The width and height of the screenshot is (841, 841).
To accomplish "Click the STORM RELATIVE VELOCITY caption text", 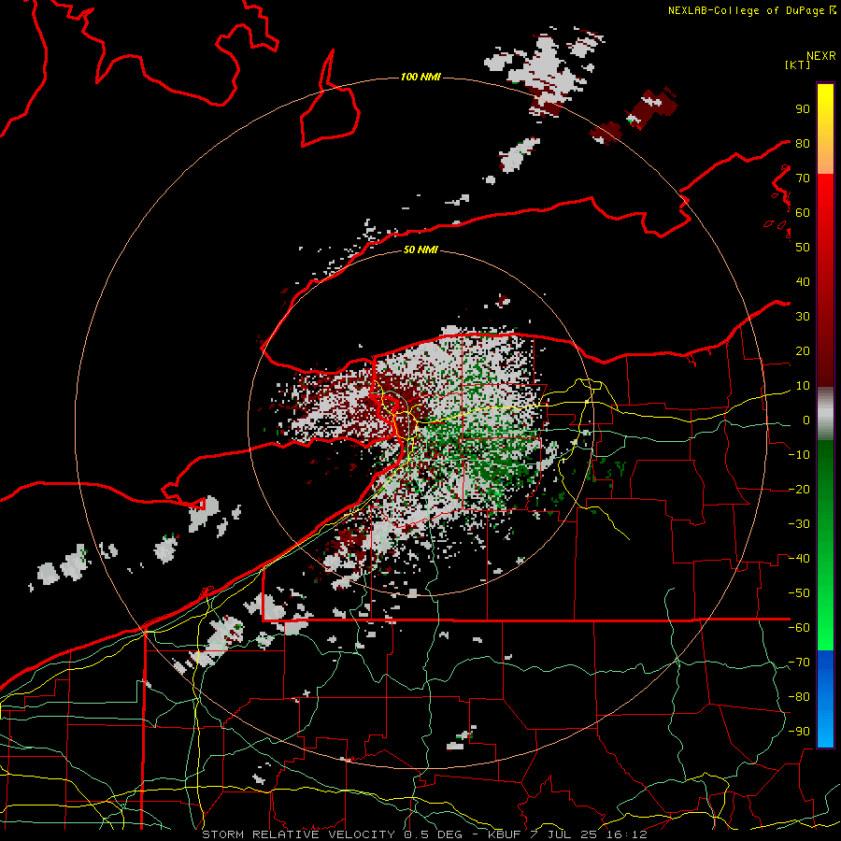I will 298,834.
